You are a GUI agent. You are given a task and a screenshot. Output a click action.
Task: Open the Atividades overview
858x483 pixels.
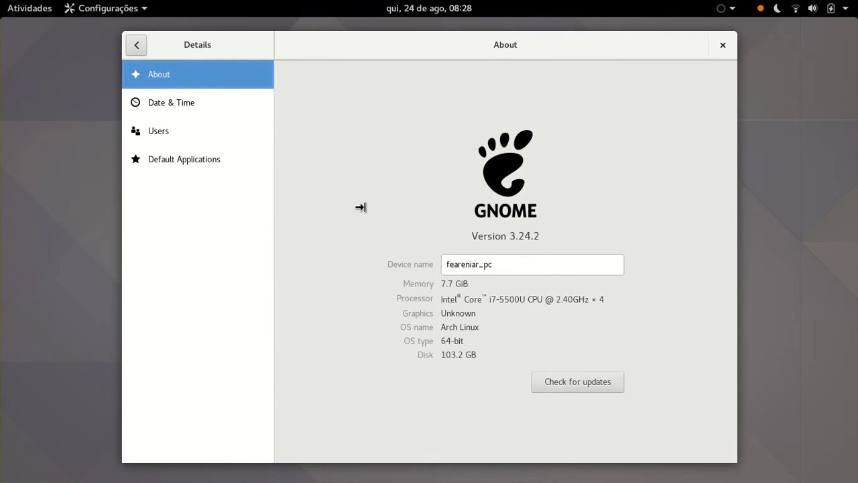[29, 8]
